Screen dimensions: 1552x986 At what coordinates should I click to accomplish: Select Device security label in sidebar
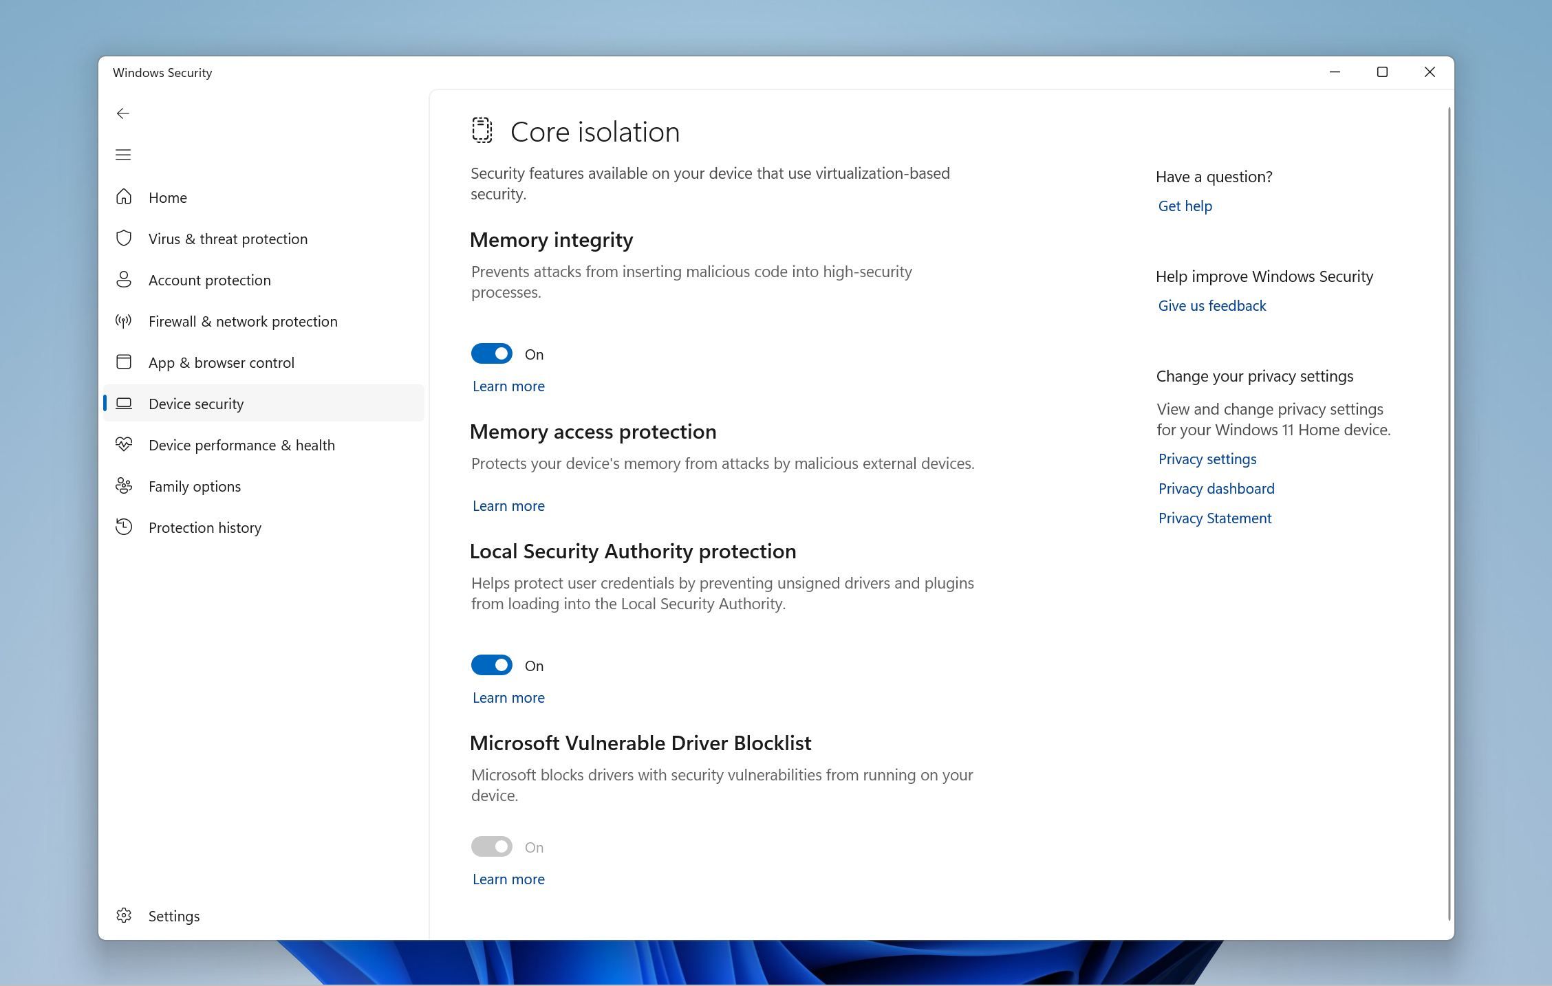(x=196, y=404)
